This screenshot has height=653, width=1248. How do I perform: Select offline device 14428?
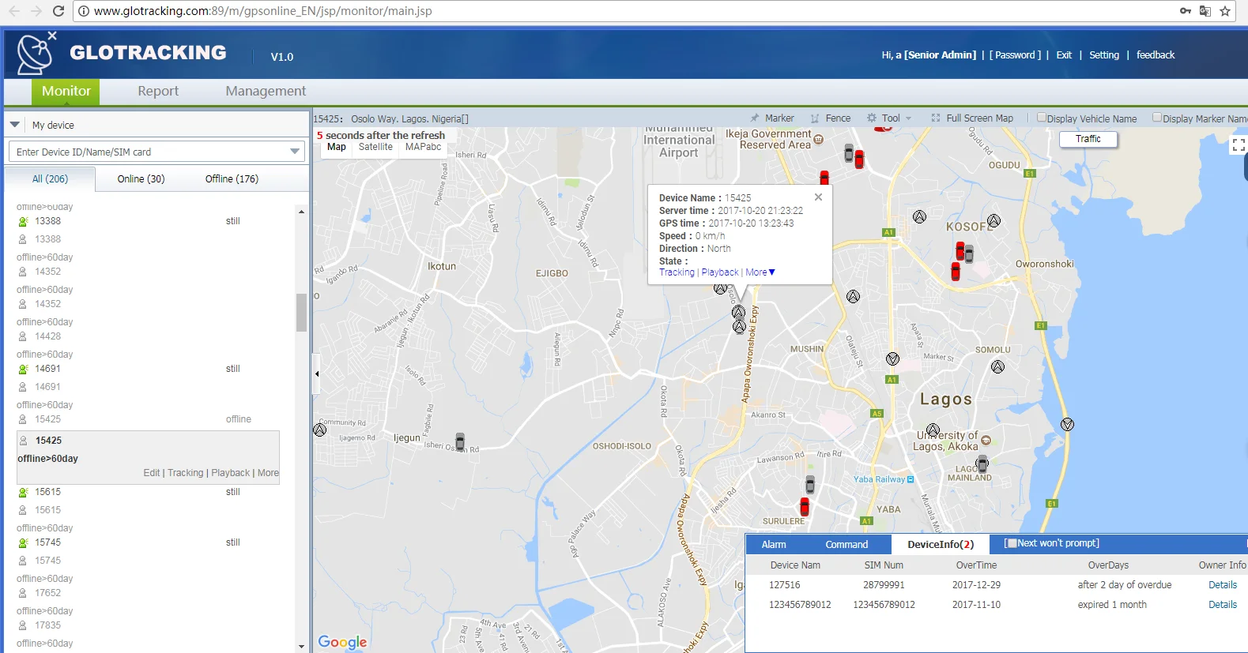(x=47, y=336)
